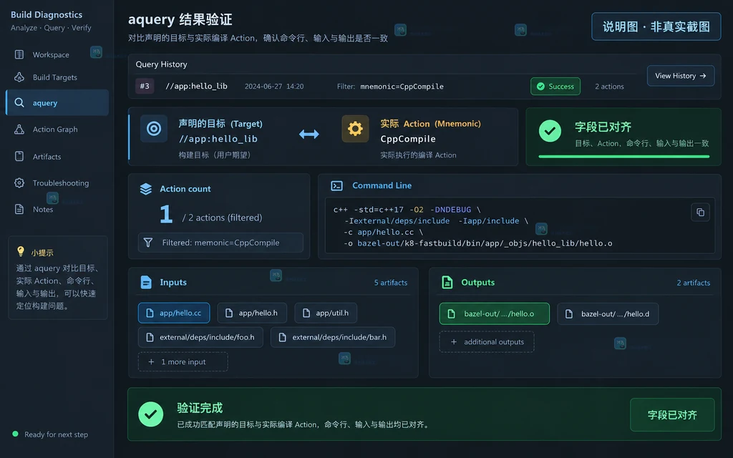Click the filter funnel icon
Screen dimensions: 733x458
(x=148, y=243)
